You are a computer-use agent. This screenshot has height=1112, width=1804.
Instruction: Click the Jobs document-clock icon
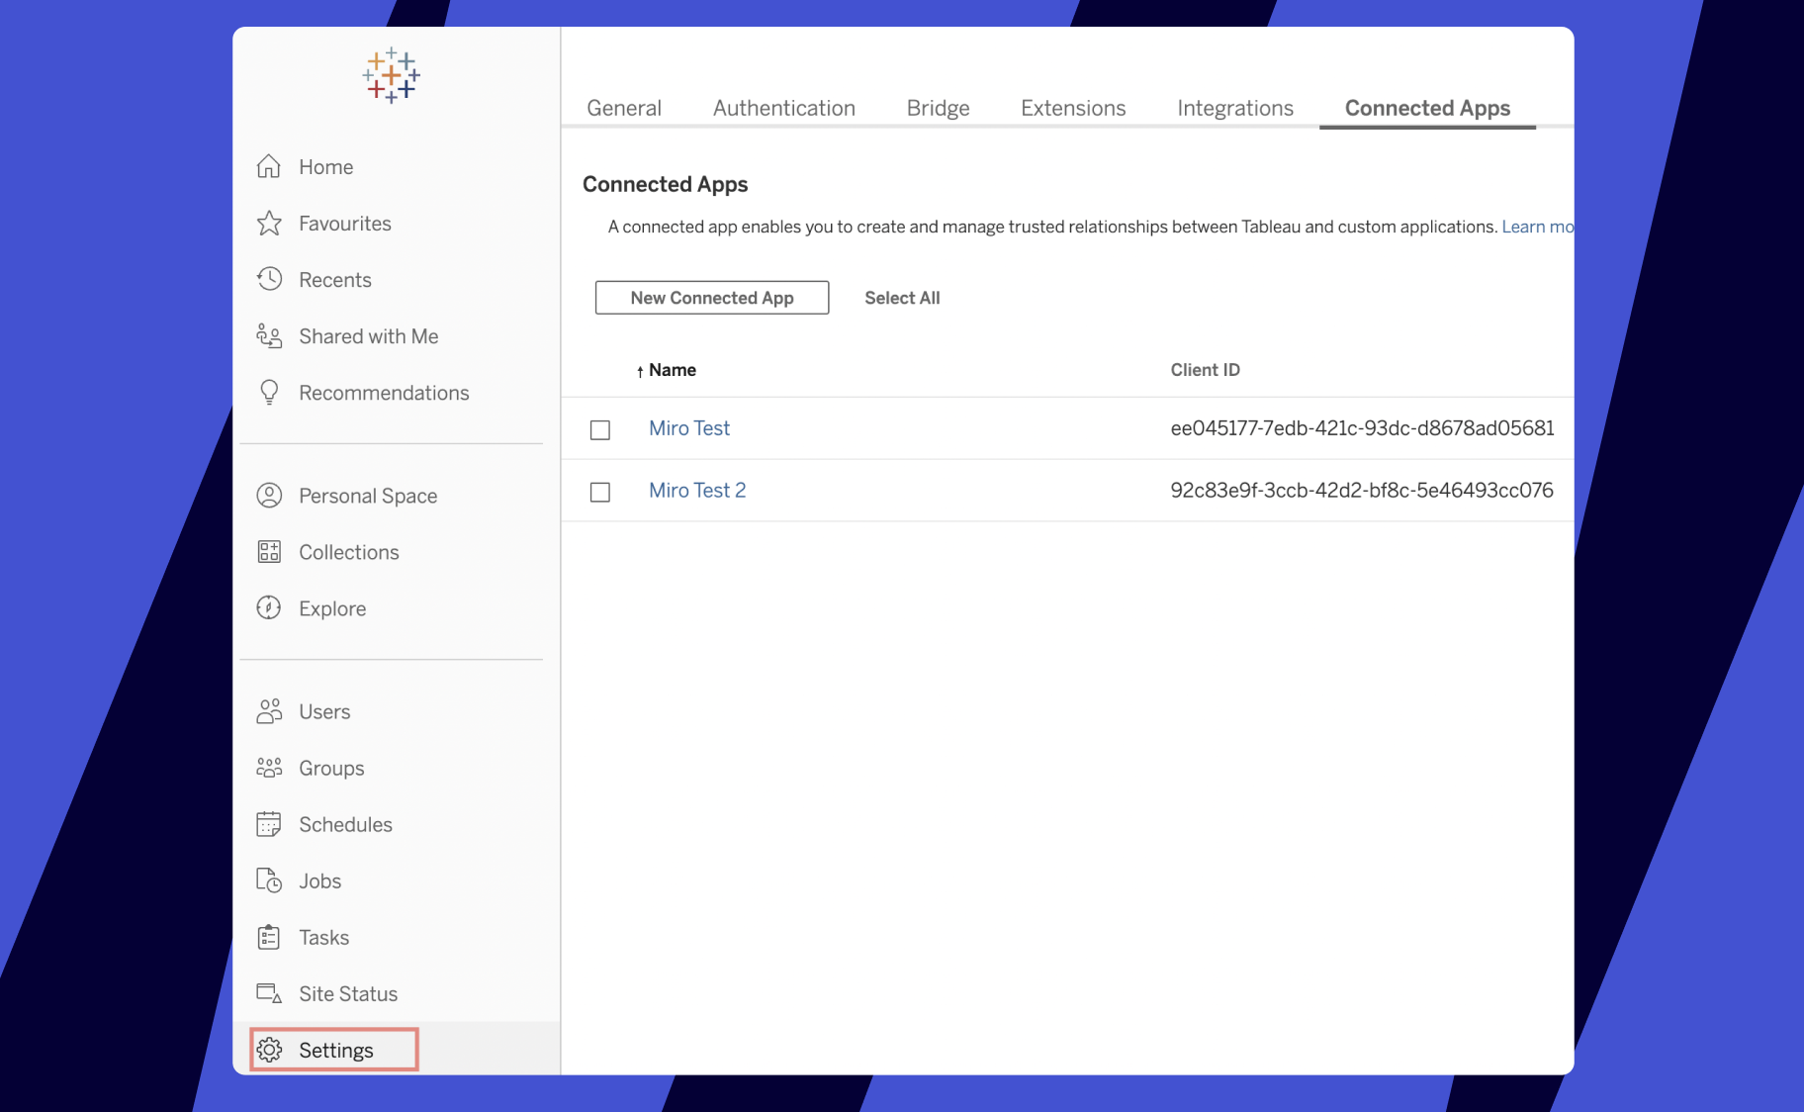point(269,880)
